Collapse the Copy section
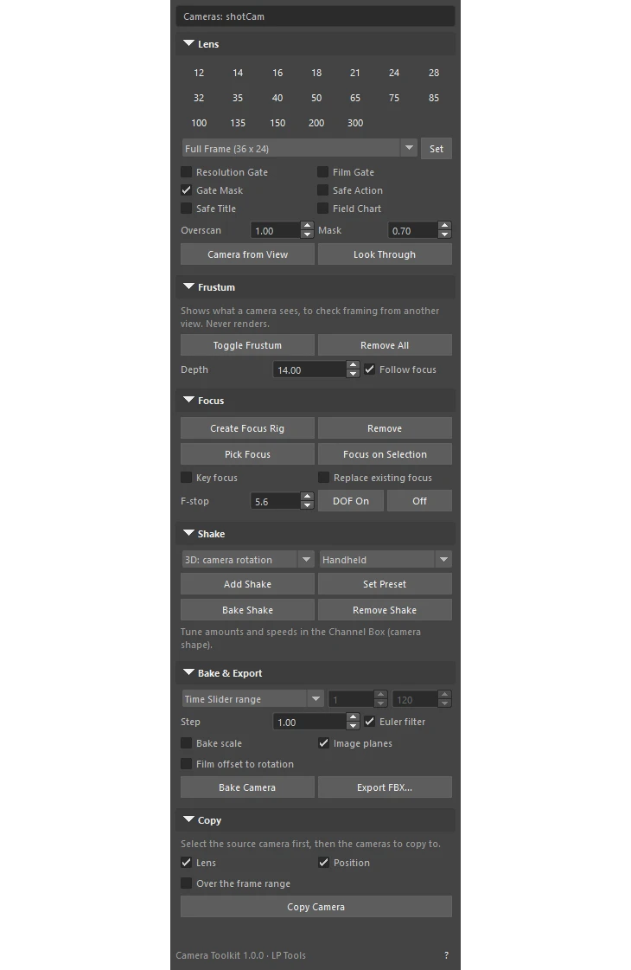Image resolution: width=631 pixels, height=970 pixels. pyautogui.click(x=189, y=819)
